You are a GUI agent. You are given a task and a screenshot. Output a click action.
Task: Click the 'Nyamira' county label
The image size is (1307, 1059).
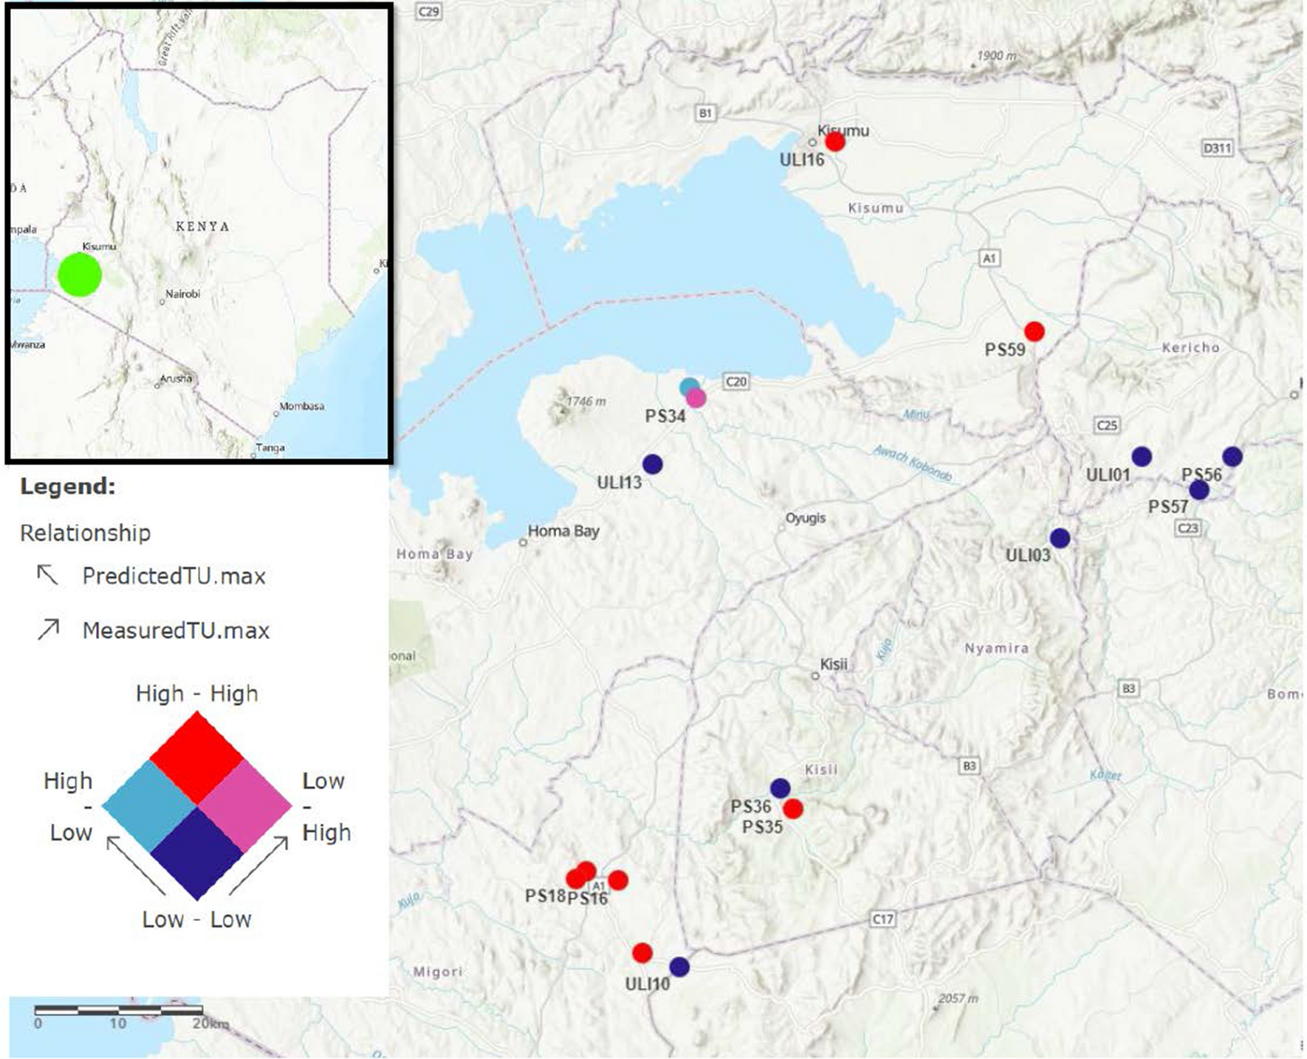[997, 648]
